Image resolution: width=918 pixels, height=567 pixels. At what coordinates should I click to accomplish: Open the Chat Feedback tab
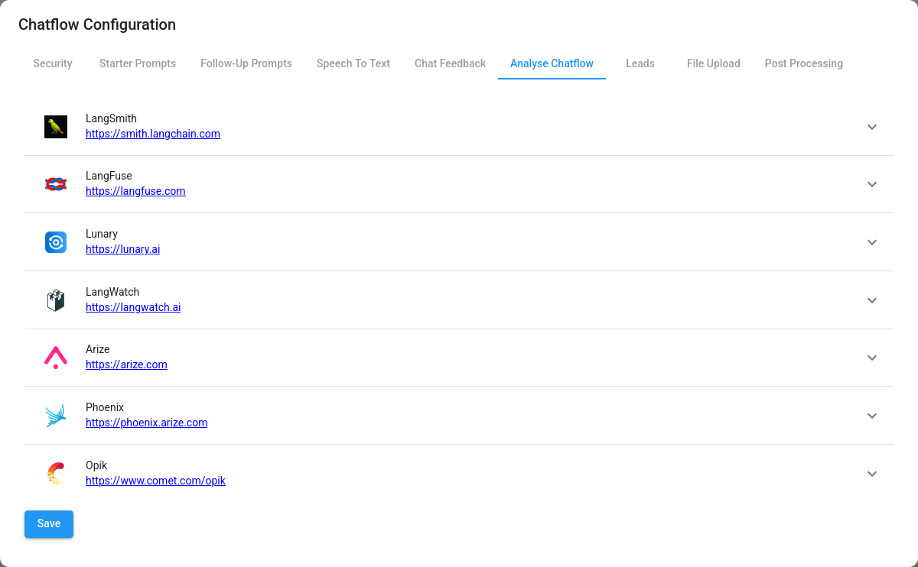pos(450,63)
